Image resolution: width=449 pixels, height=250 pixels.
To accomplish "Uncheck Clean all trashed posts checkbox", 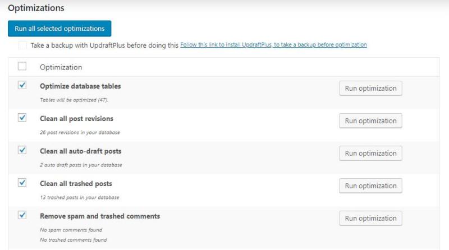I will click(x=22, y=183).
